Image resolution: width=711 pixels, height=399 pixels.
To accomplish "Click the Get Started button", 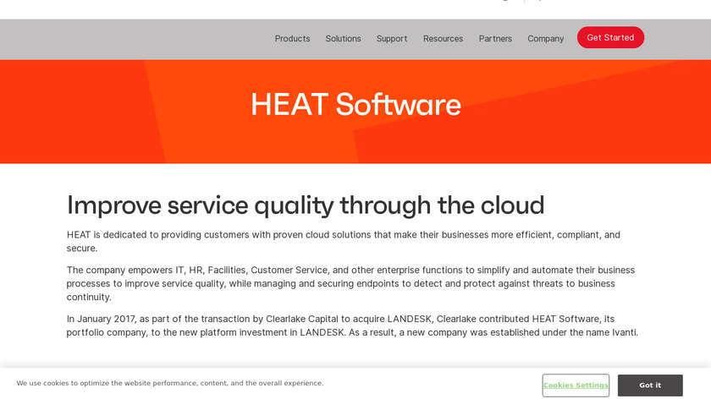I will 610,37.
